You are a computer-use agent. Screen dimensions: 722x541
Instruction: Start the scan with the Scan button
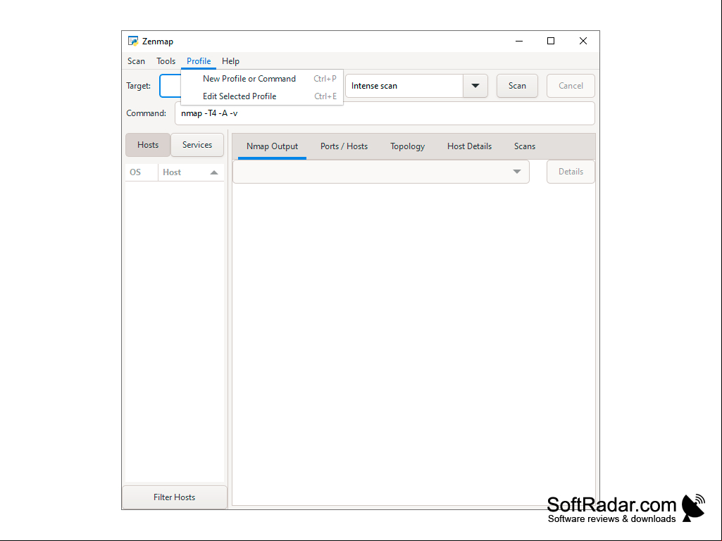517,86
